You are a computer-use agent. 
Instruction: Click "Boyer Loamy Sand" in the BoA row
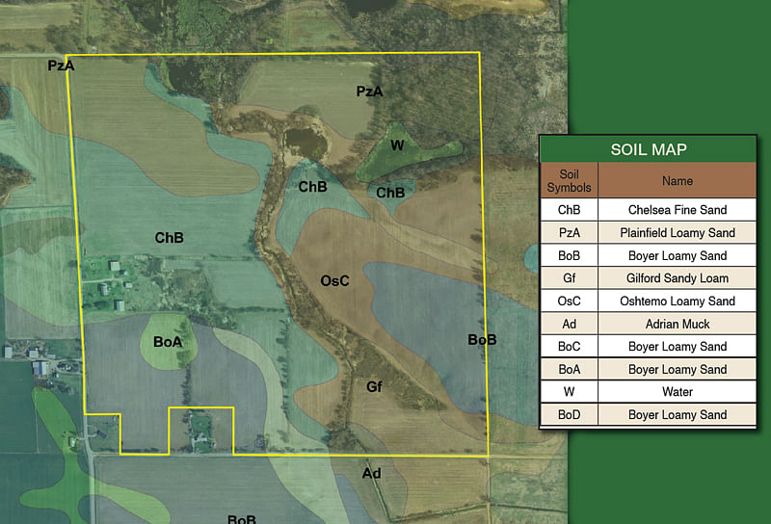[678, 369]
